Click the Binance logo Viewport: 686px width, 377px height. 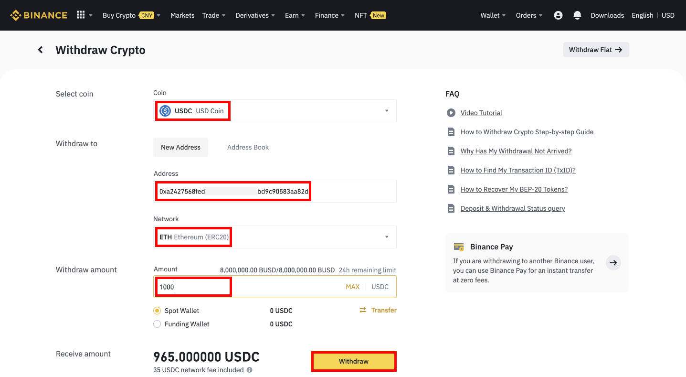(x=38, y=15)
